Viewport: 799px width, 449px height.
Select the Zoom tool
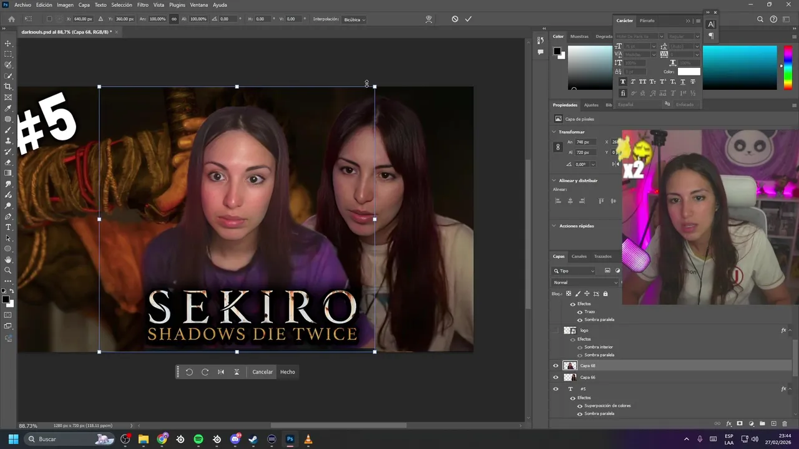pyautogui.click(x=8, y=271)
